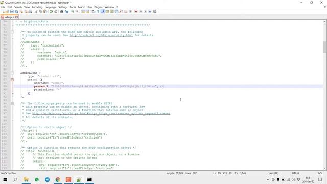Screen dimensions: 327x184
Task: Undo the last edit with the toolbar arrow
Action: click(51, 11)
